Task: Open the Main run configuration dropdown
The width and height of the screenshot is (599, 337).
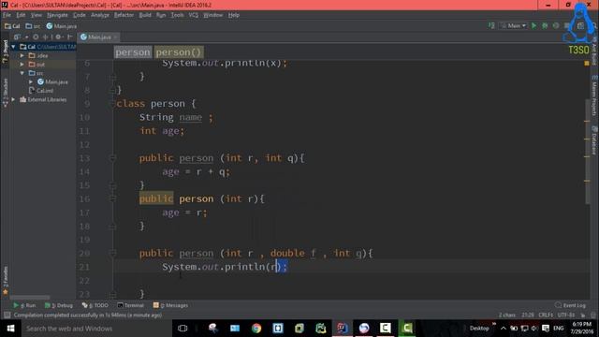Action: [x=514, y=25]
